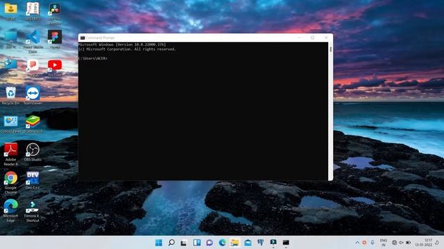The image size is (444, 249).
Task: Click the Command Prompt title bar icon
Action: [83, 37]
